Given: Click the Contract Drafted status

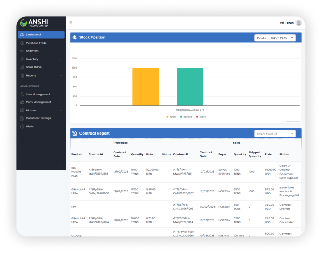Looking at the screenshot, I should pyautogui.click(x=286, y=207).
